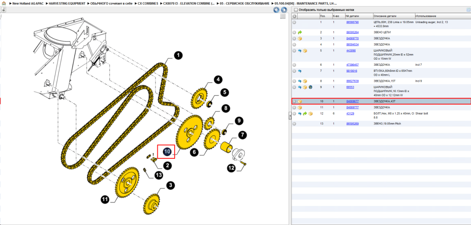This screenshot has width=471, height=225.
Task: Select callout 7 near the bushing
Action: pos(244,135)
